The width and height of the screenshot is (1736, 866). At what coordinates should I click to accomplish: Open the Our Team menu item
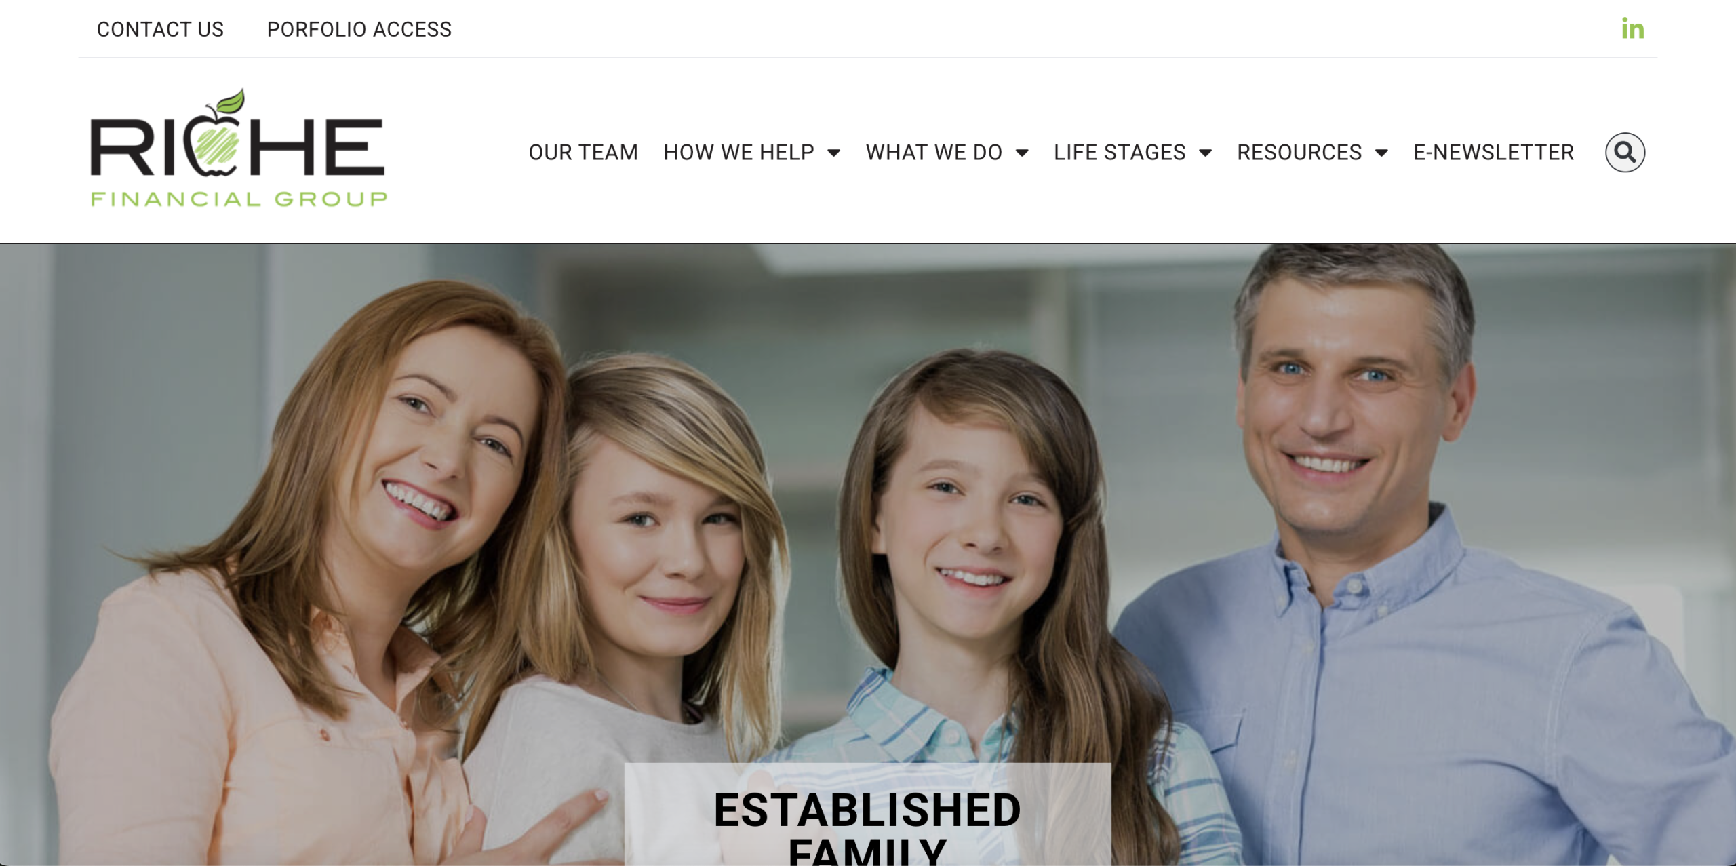[x=583, y=152]
